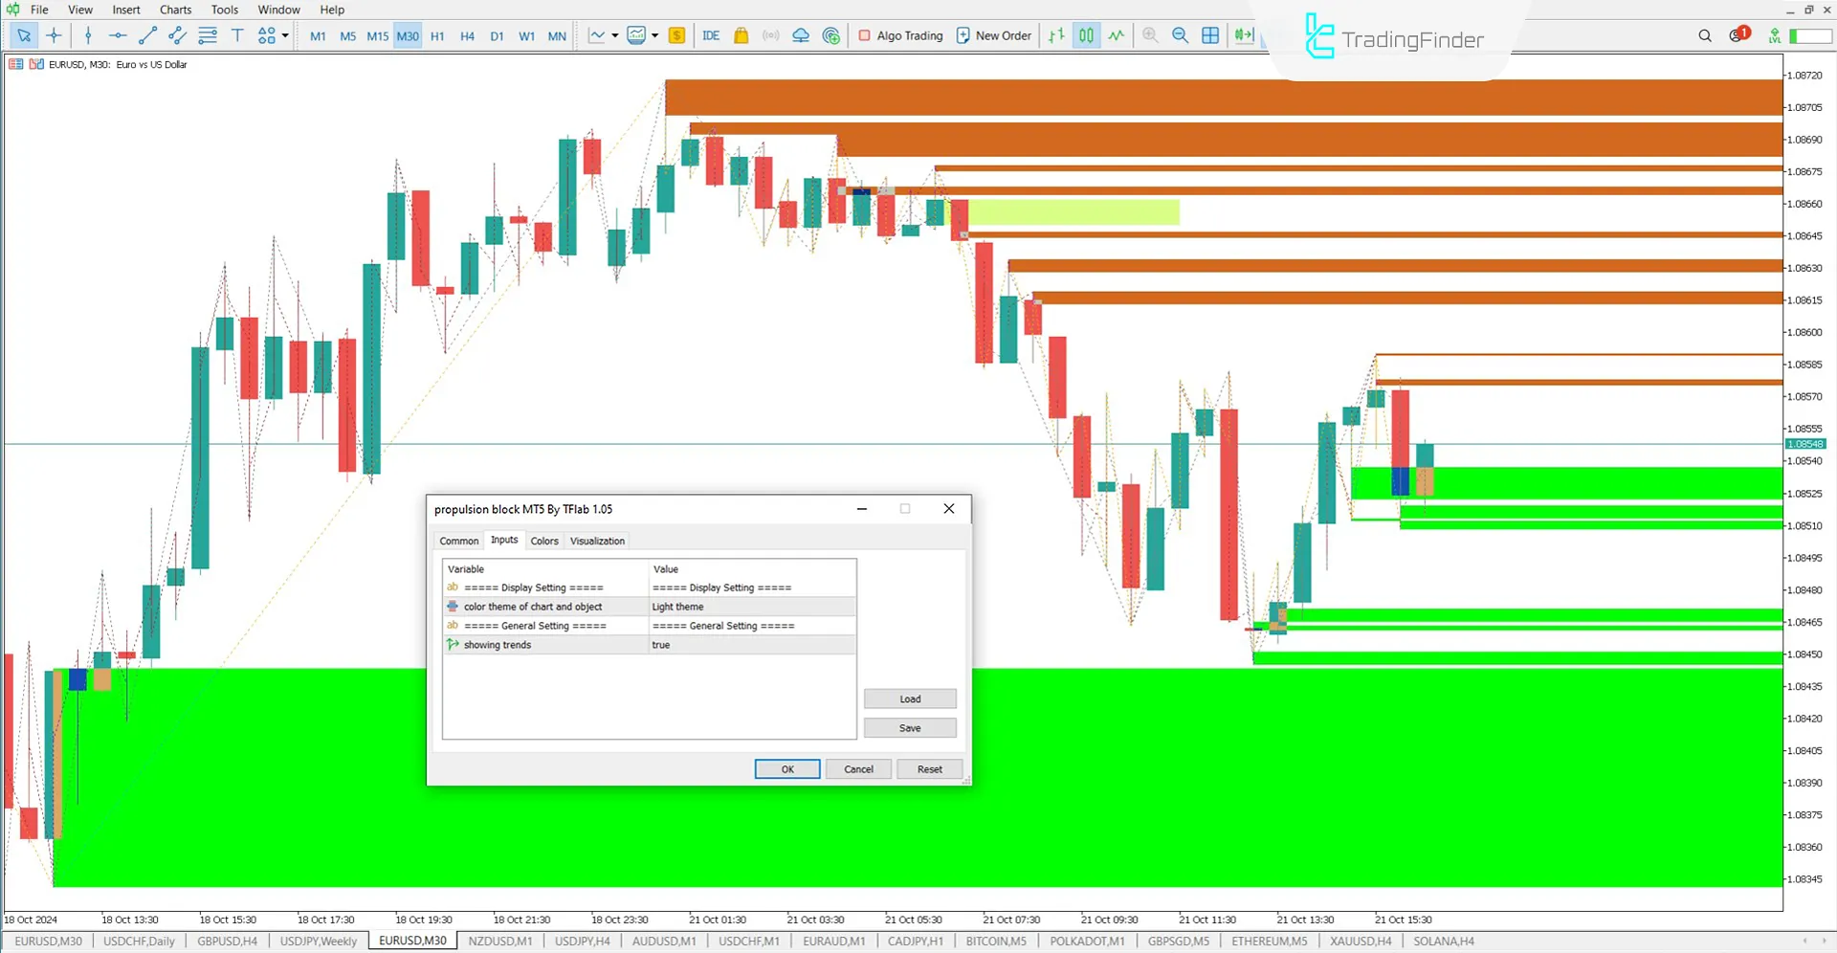Viewport: 1837px width, 953px height.
Task: Open the Colors tab of the dialog
Action: (x=543, y=541)
